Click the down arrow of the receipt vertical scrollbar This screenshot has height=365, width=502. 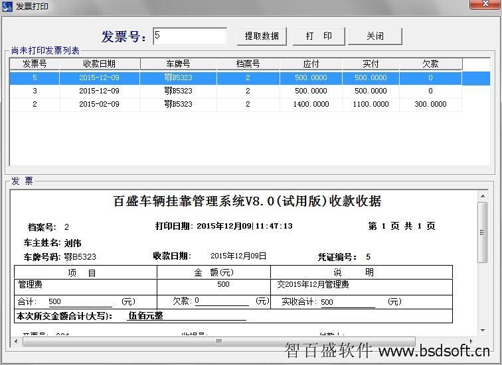(483, 331)
